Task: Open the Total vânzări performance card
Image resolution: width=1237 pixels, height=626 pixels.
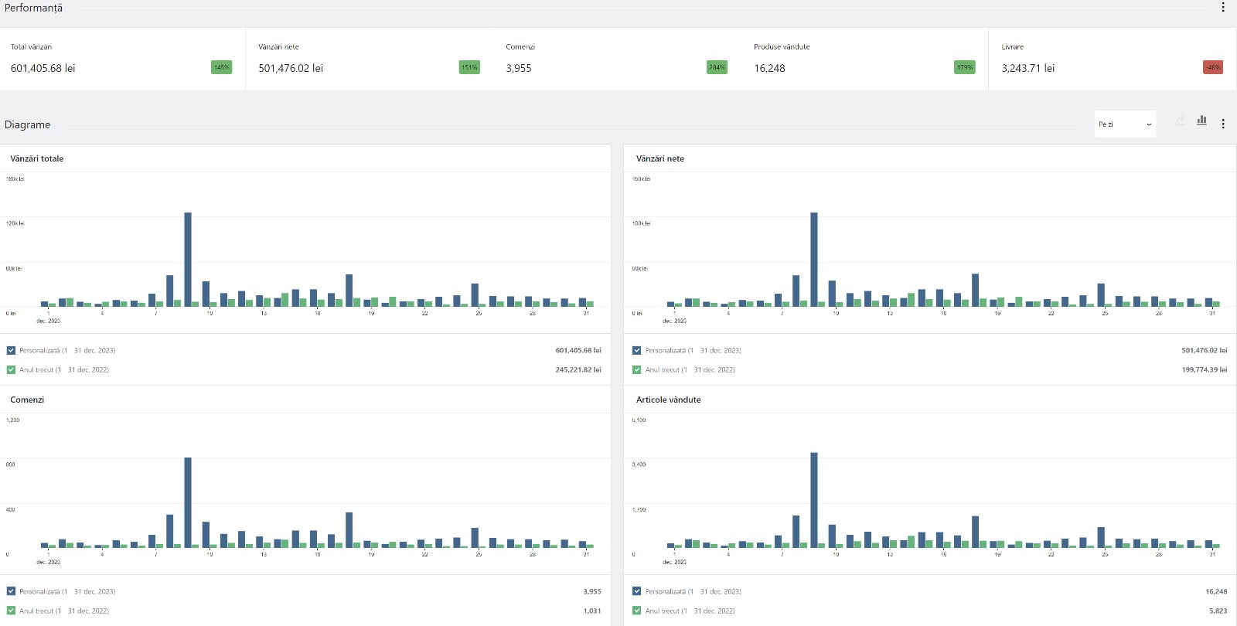Action: pos(122,60)
